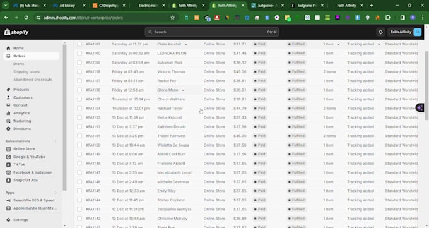
Task: Open order #FA1144 by Shirley Copland
Action: 93,200
